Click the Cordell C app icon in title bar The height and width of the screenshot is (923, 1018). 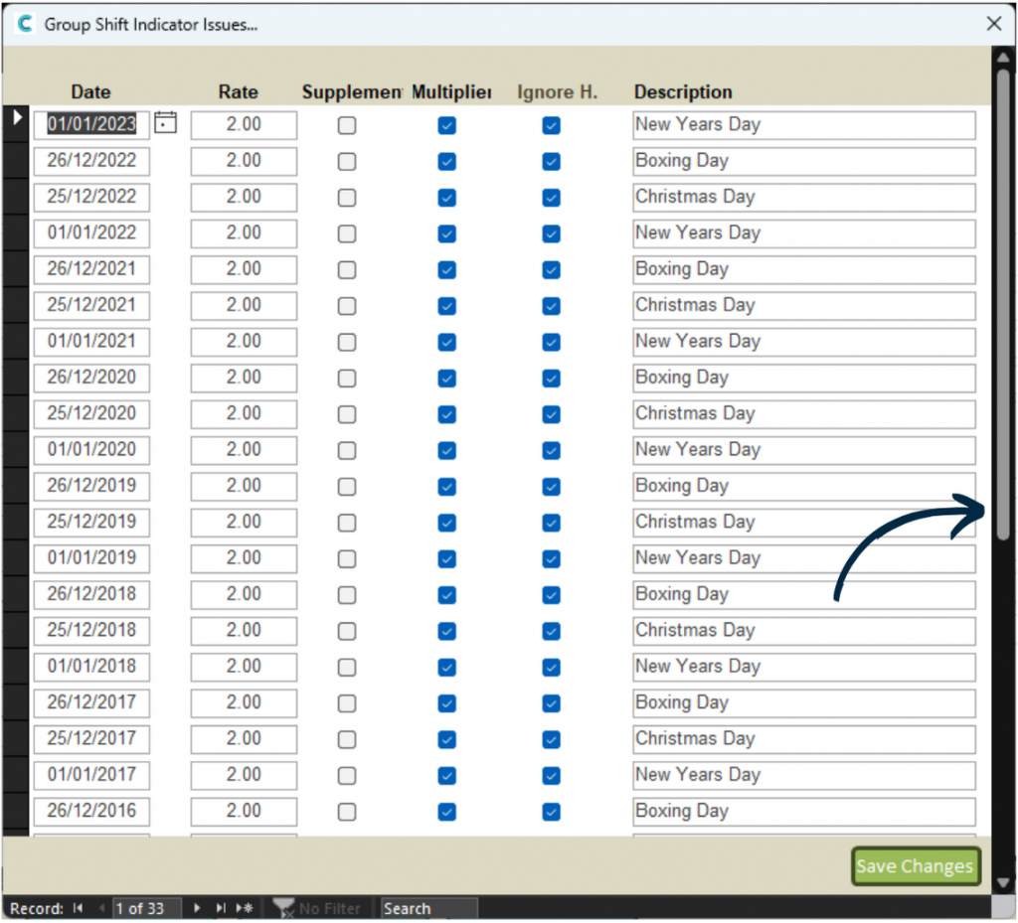coord(25,24)
